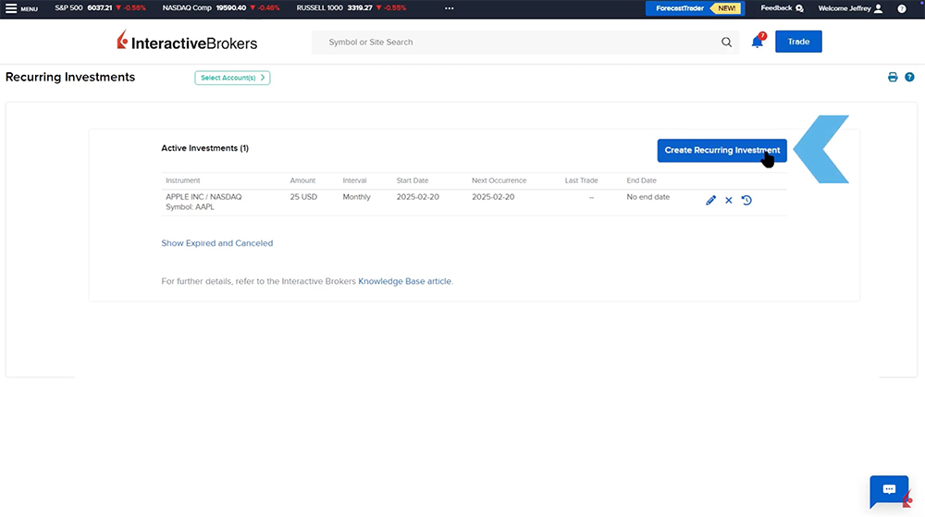Click the Recurring Investments page title
Screen dimensions: 925x517
[x=70, y=77]
